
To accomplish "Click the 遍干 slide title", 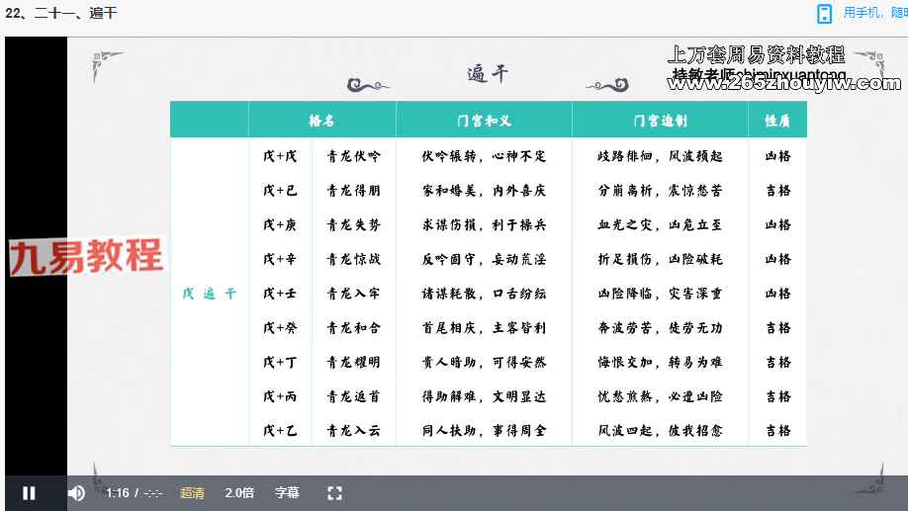I will coord(488,74).
